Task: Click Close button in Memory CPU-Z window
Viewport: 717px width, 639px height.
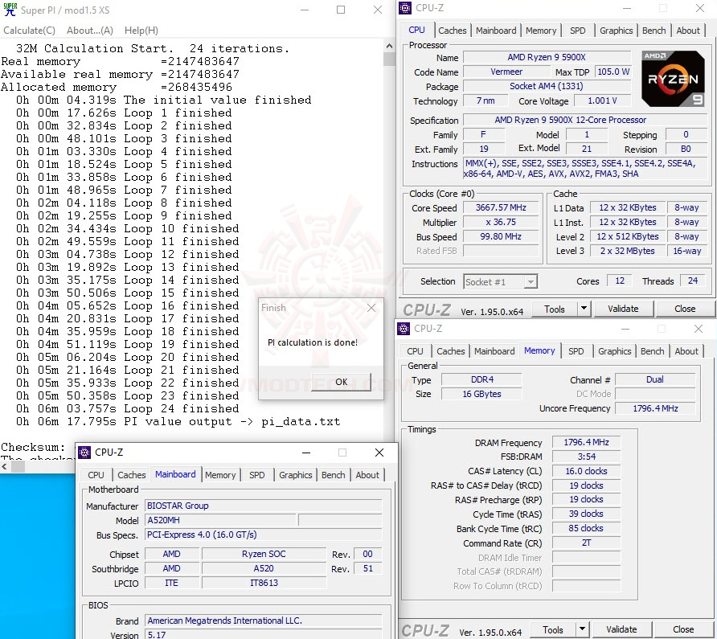Action: [683, 630]
